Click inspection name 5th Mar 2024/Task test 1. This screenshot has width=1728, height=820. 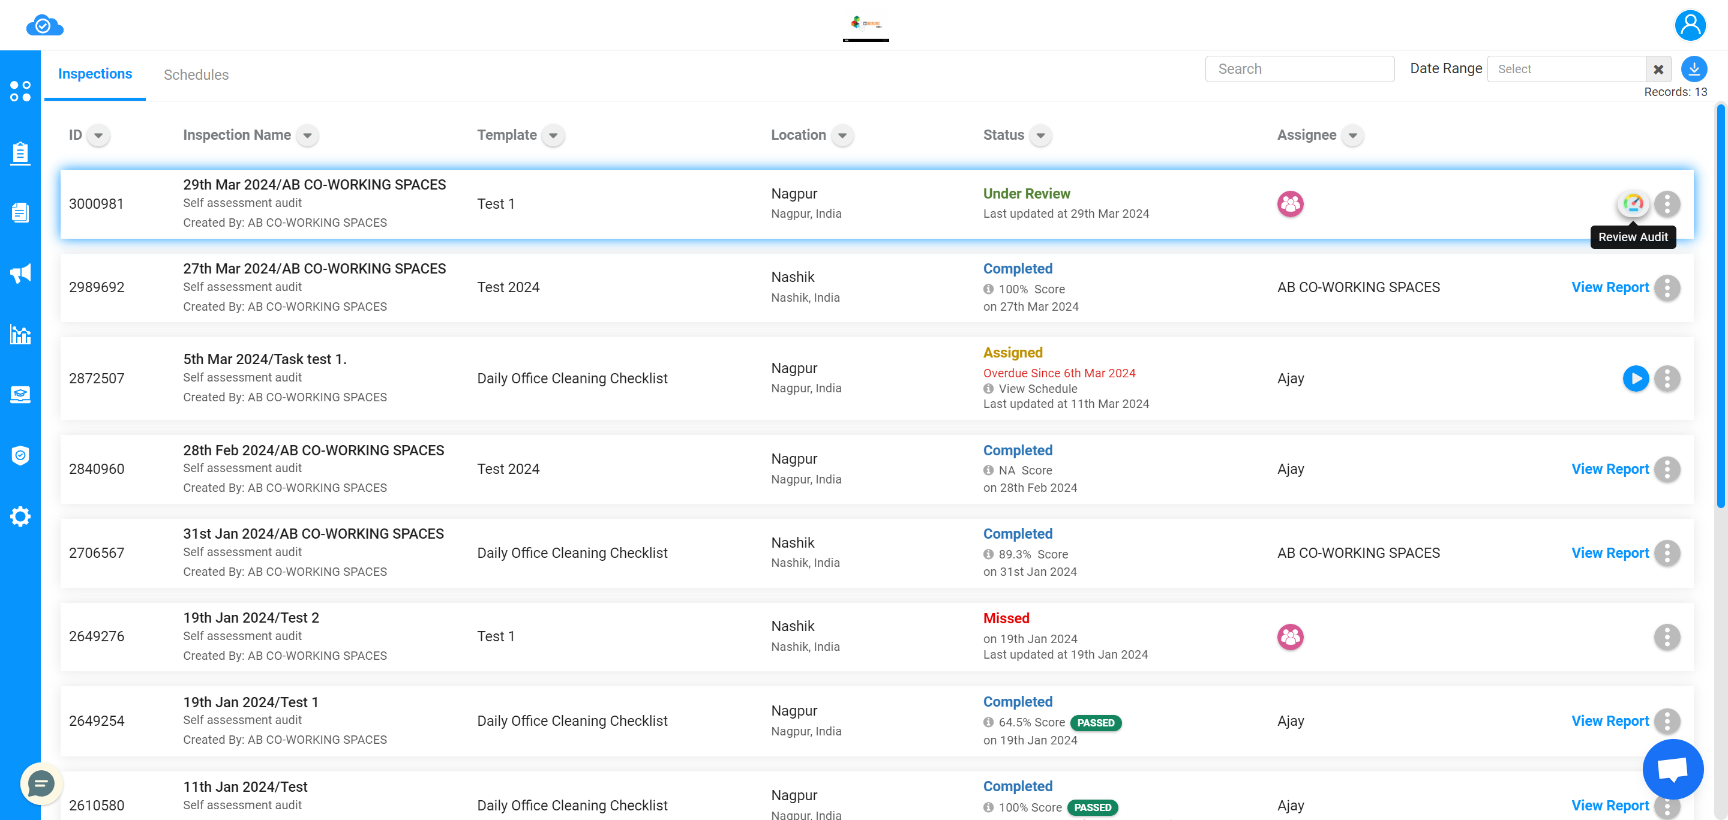tap(264, 359)
